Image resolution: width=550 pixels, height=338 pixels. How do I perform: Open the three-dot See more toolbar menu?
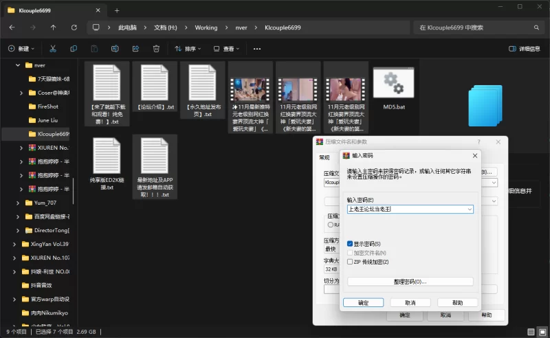coord(257,49)
